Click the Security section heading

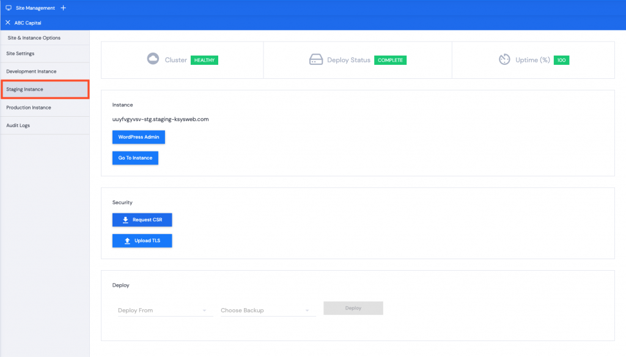click(122, 202)
